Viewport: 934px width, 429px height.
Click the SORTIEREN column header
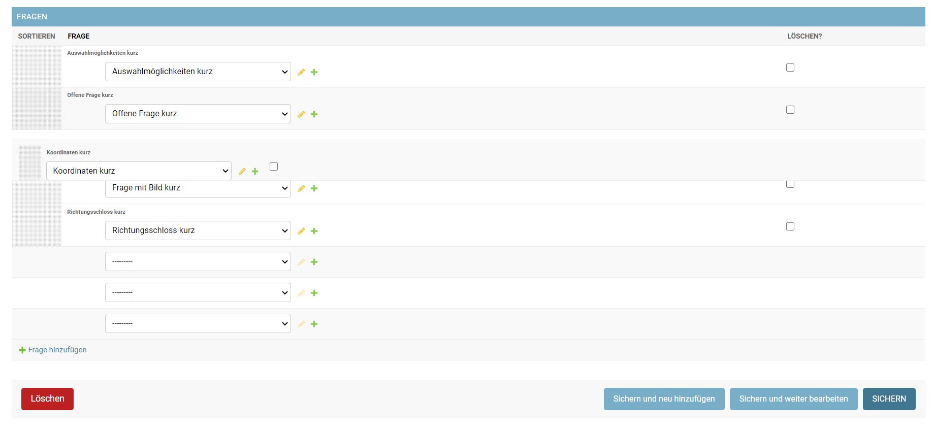pyautogui.click(x=37, y=36)
